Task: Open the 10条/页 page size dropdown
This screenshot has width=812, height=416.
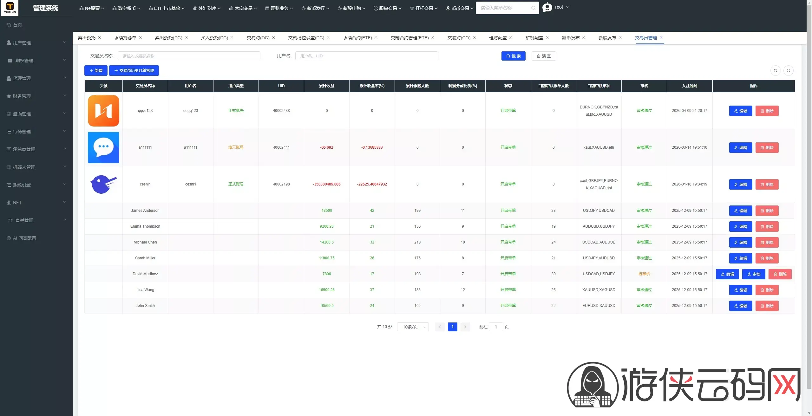Action: 413,327
